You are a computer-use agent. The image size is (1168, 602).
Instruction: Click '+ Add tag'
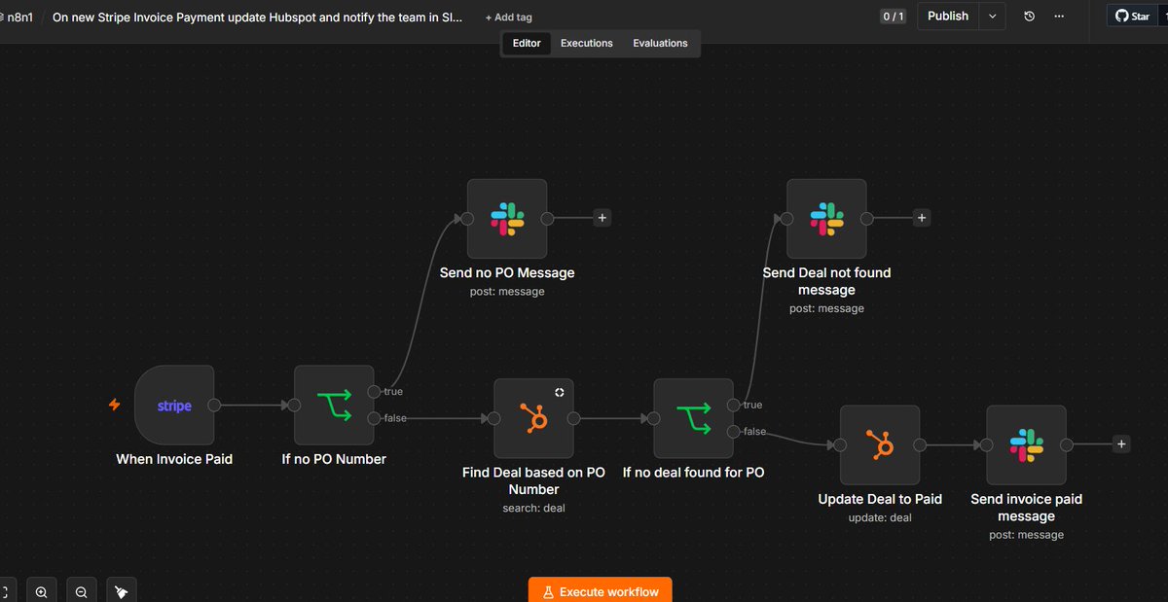tap(509, 18)
